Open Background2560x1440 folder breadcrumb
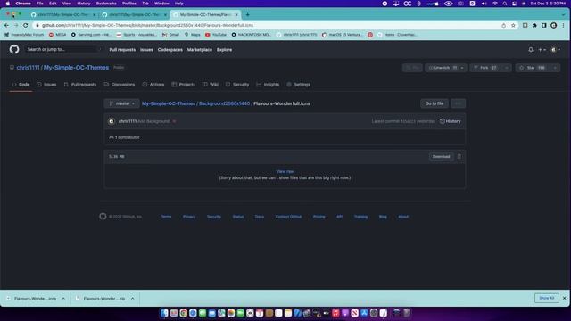 click(224, 103)
